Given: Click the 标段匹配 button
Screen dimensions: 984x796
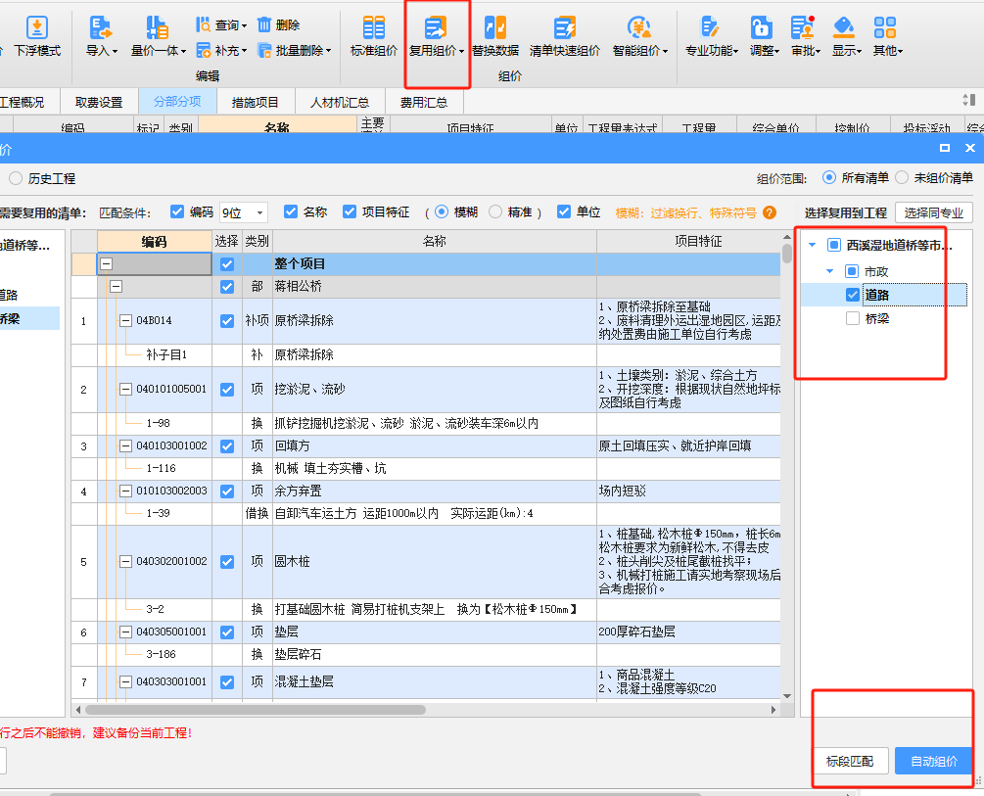Looking at the screenshot, I should [x=850, y=761].
